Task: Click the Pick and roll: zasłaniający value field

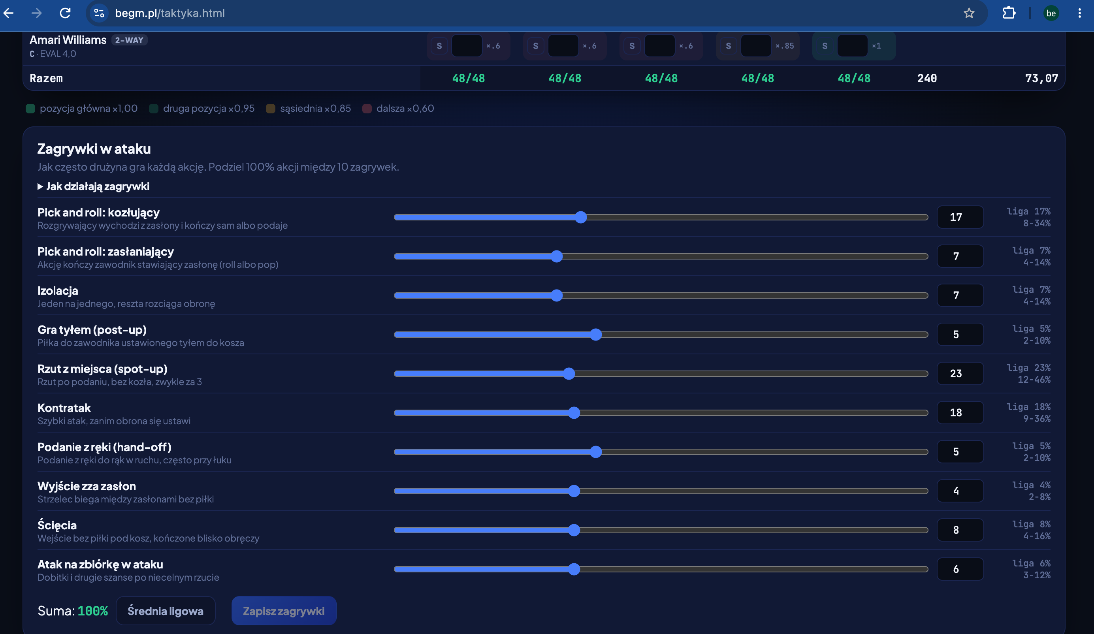Action: point(960,256)
